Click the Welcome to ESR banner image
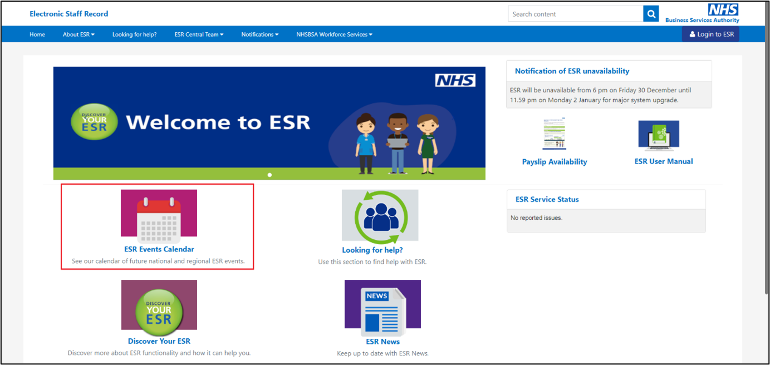The image size is (770, 365). pos(269,124)
